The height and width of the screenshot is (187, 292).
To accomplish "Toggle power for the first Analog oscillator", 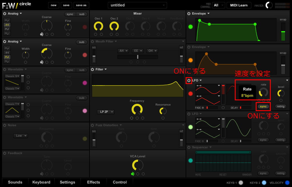I will (5, 14).
